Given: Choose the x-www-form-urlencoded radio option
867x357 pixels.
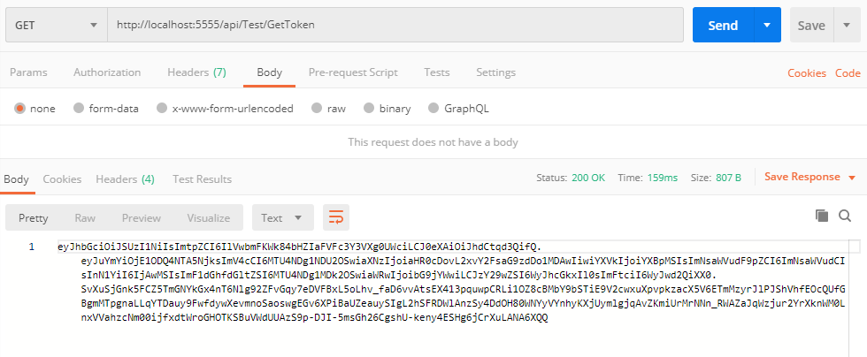Looking at the screenshot, I should click(161, 109).
